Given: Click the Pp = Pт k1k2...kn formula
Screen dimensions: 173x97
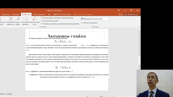Looking at the screenshot, I should click(63, 41).
